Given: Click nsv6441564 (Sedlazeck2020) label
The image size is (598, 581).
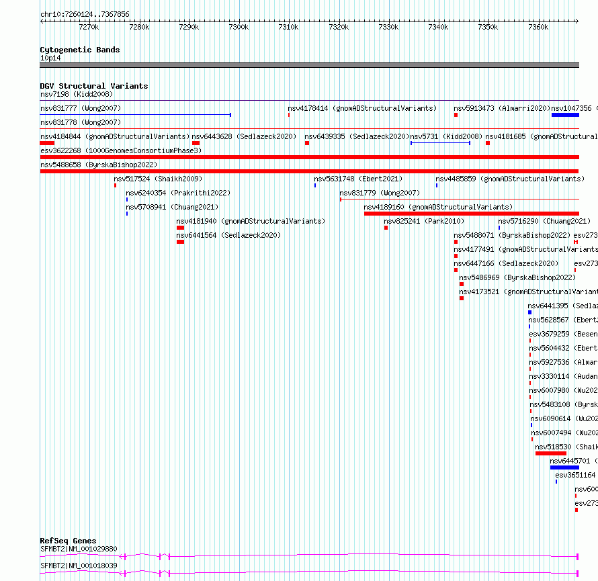Looking at the screenshot, I should (x=228, y=235).
